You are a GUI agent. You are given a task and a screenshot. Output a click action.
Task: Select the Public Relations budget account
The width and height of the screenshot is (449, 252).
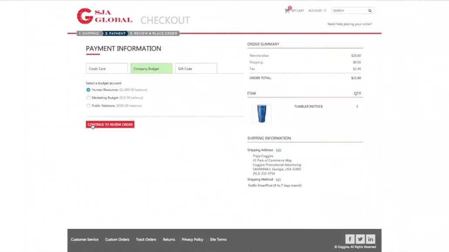(88, 106)
